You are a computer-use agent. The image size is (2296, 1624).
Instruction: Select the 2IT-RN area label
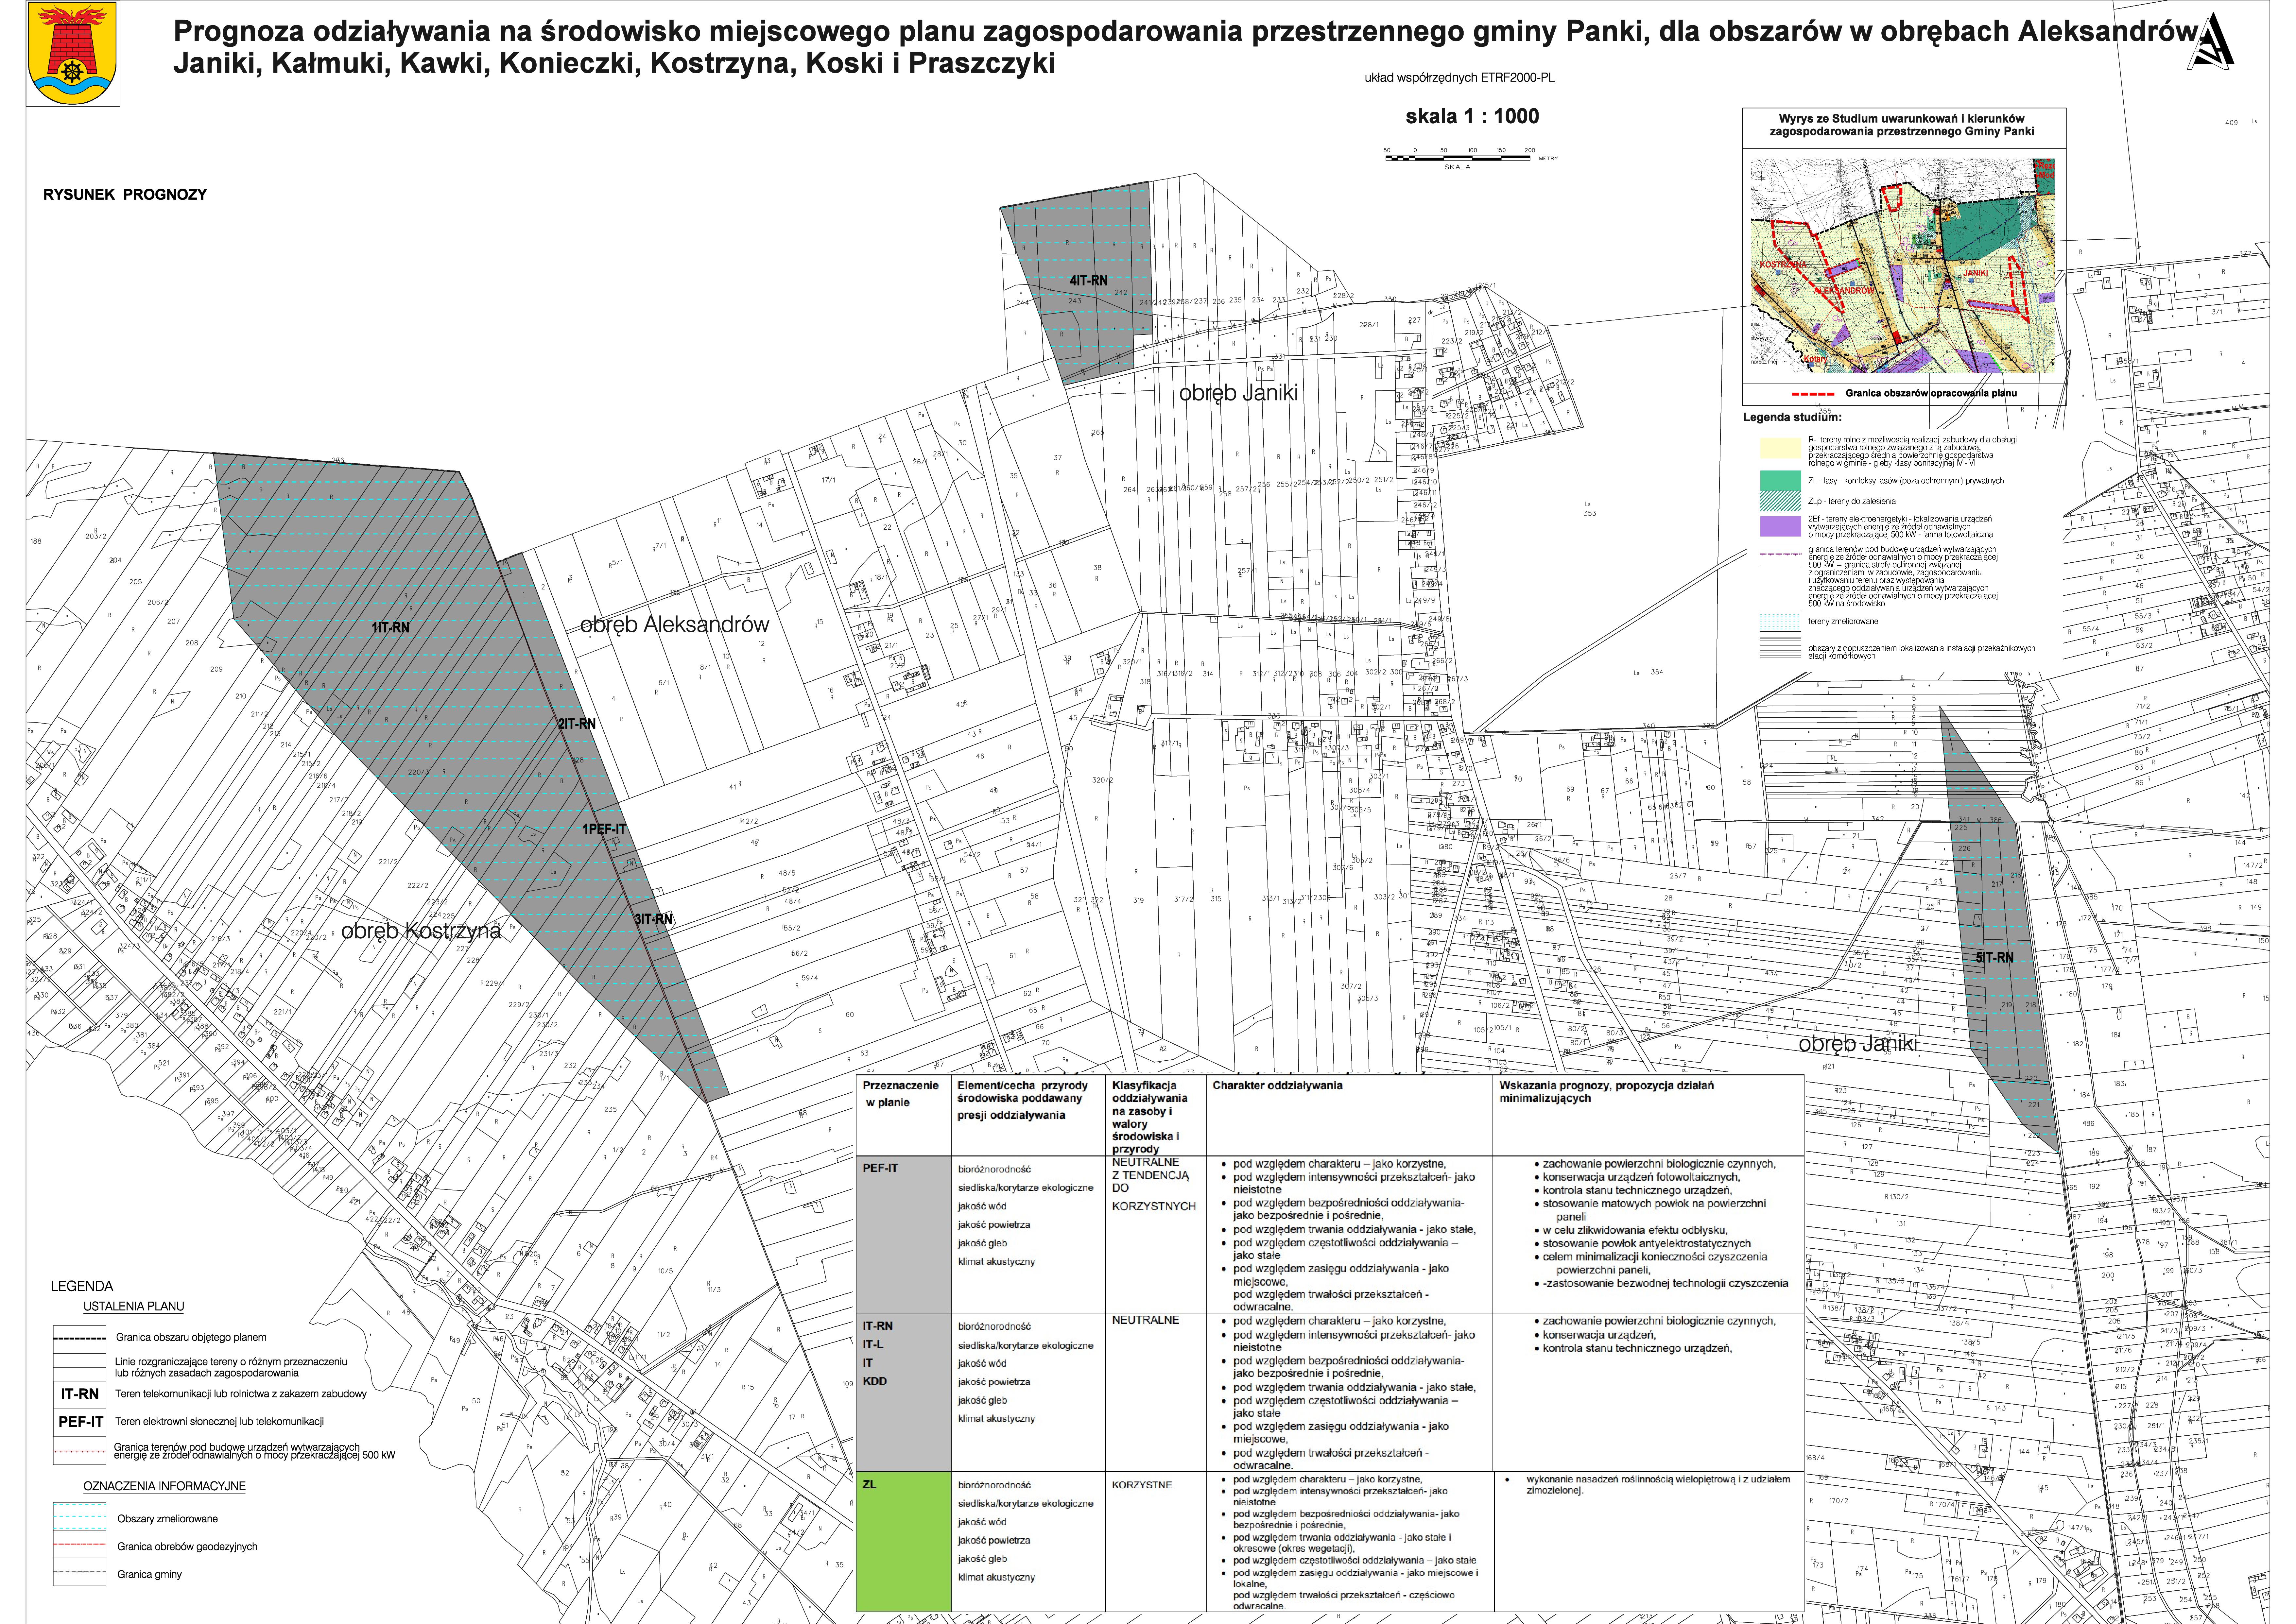[577, 724]
